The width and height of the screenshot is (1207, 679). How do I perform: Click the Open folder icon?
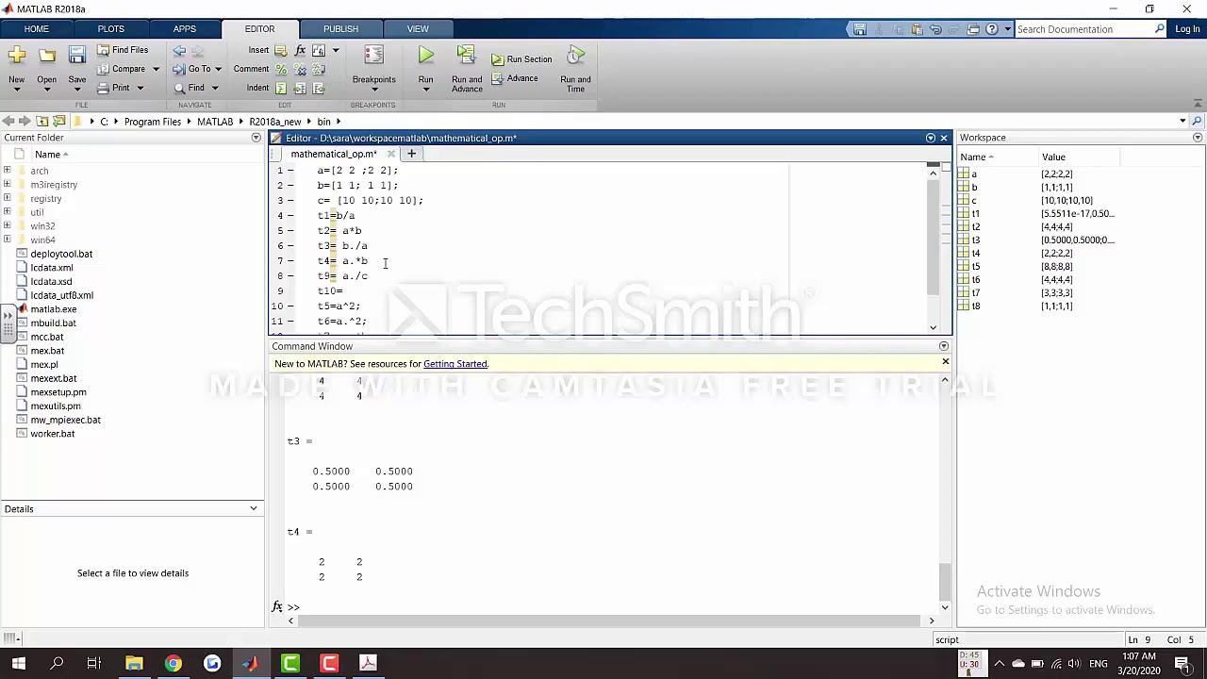pos(46,57)
